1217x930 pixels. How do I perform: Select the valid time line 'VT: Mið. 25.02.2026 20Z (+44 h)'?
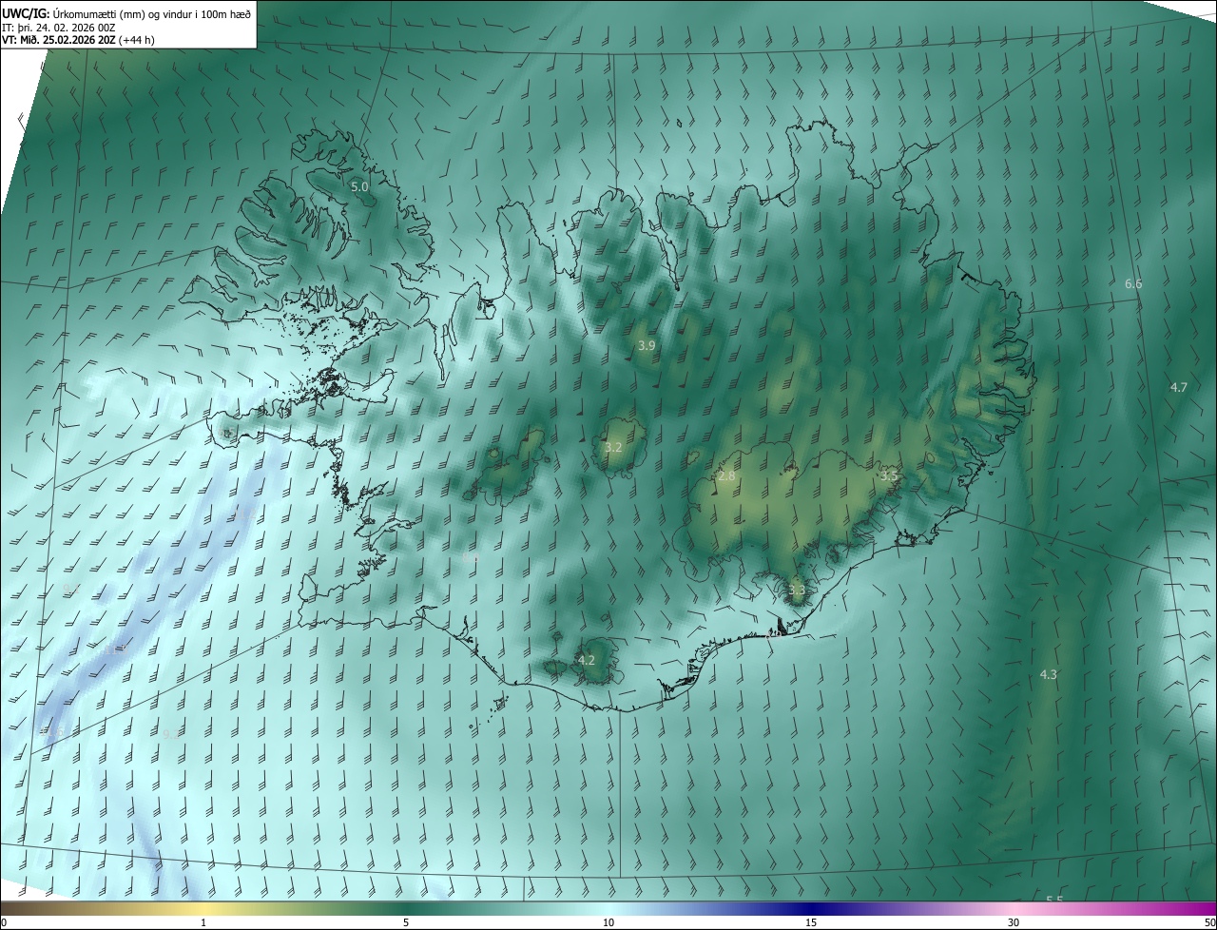click(78, 40)
